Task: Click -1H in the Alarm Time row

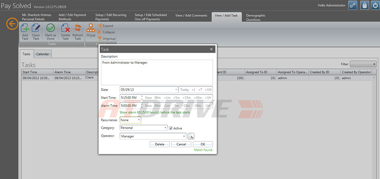Action: point(207,106)
